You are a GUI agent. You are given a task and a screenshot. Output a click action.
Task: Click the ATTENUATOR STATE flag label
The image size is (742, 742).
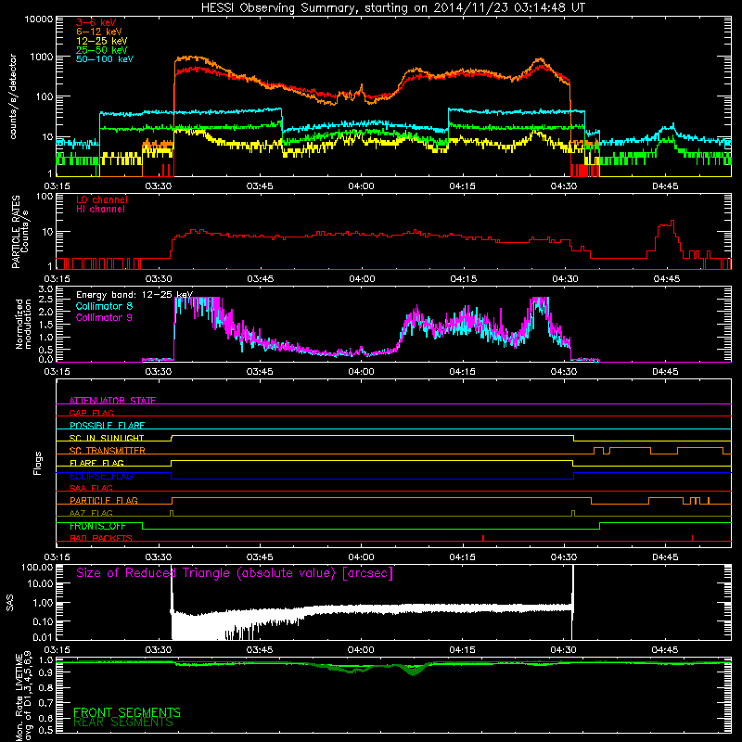[112, 401]
